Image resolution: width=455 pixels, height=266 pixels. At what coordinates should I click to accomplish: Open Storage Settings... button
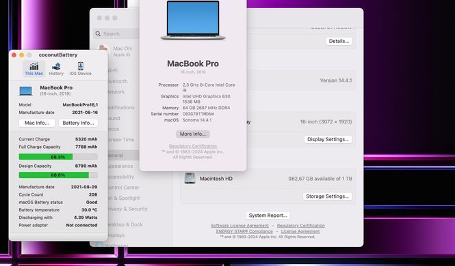point(327,196)
